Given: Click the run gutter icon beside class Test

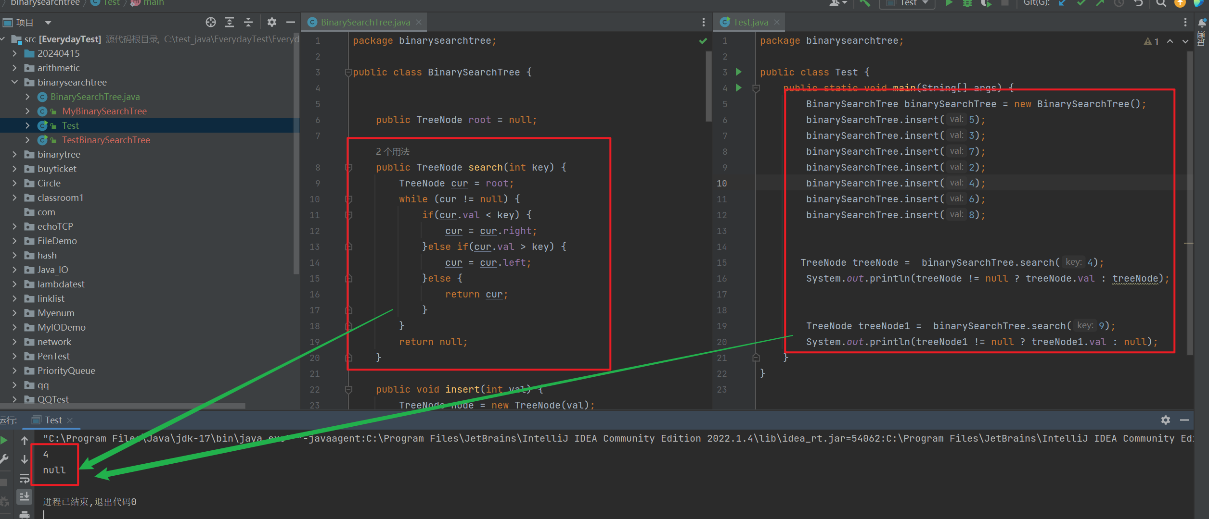Looking at the screenshot, I should [739, 72].
